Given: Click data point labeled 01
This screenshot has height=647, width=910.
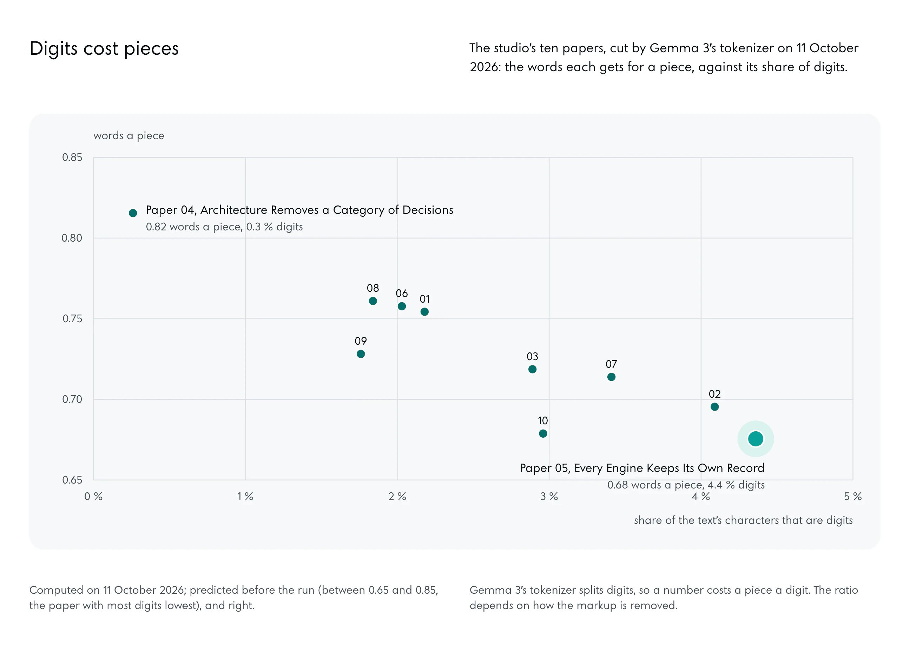Looking at the screenshot, I should tap(424, 311).
